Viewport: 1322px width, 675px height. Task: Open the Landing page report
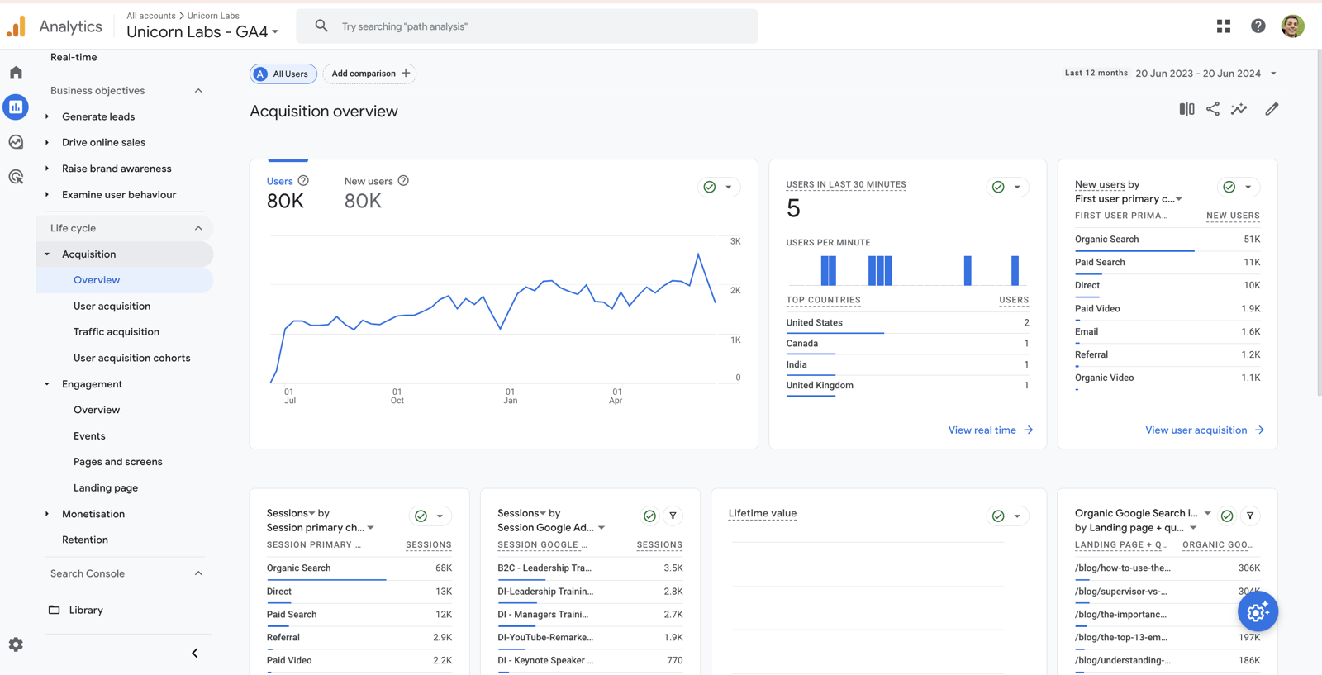(x=106, y=487)
